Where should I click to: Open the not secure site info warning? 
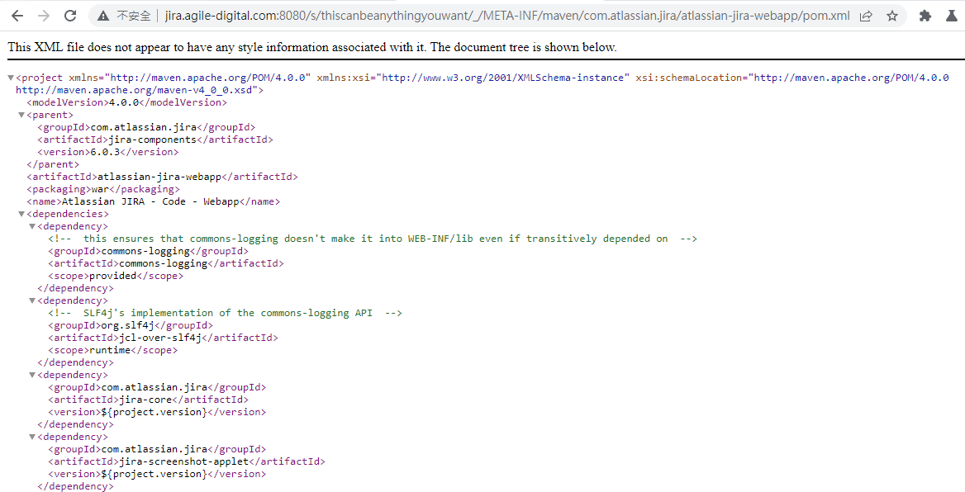pyautogui.click(x=124, y=16)
